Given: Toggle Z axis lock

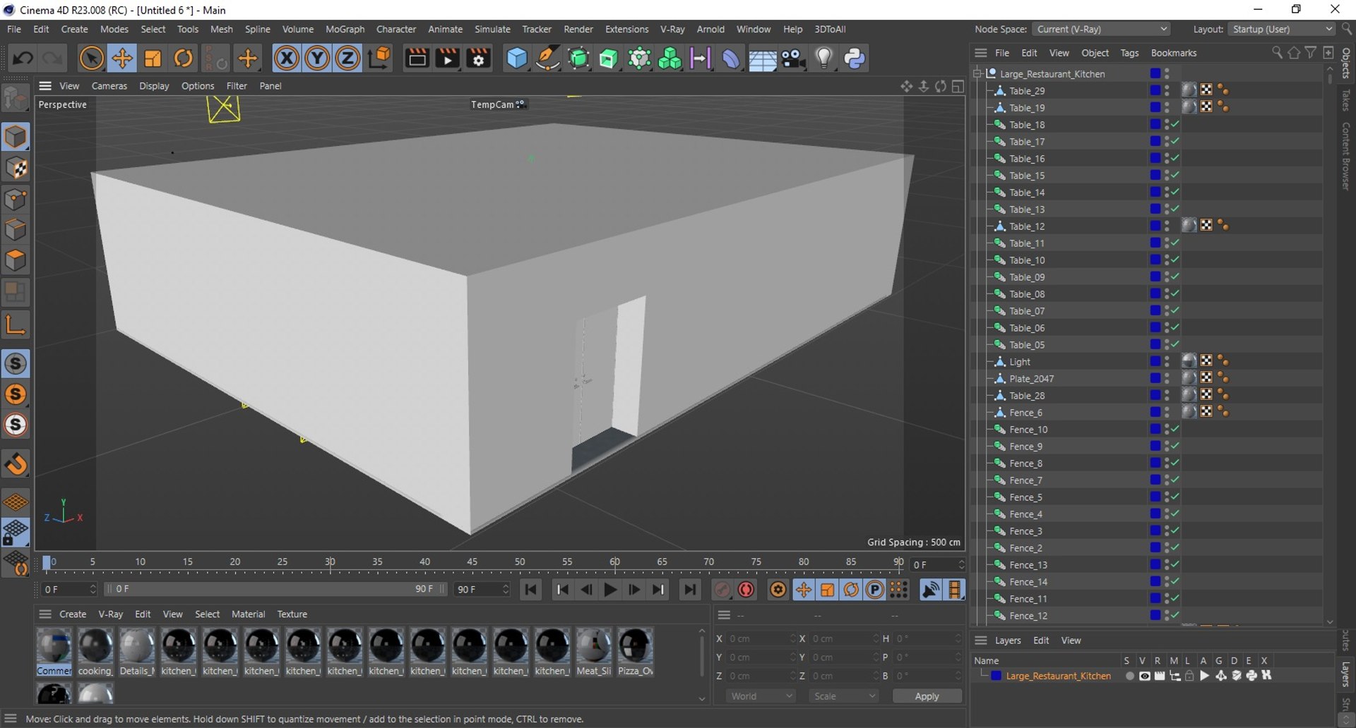Looking at the screenshot, I should click(x=347, y=58).
